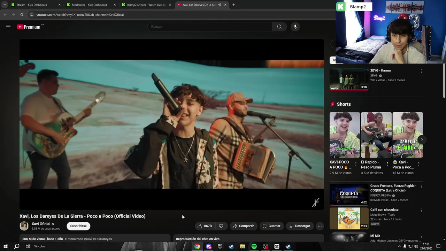Open options for 2BYG - Karma video
This screenshot has width=446, height=251.
coord(421,71)
